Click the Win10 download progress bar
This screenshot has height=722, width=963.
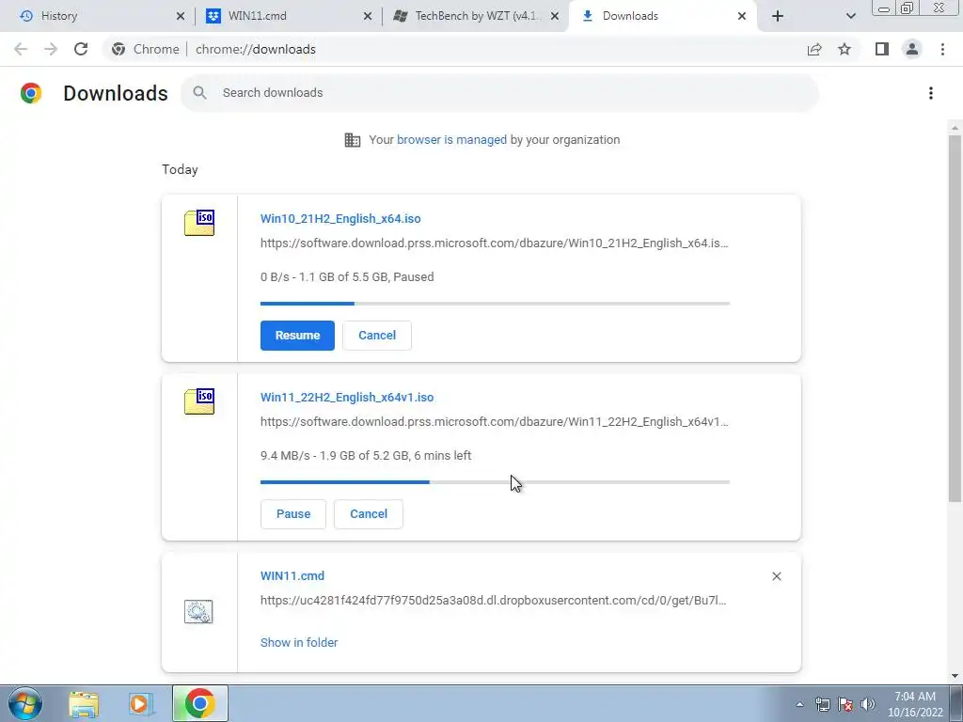coord(495,304)
